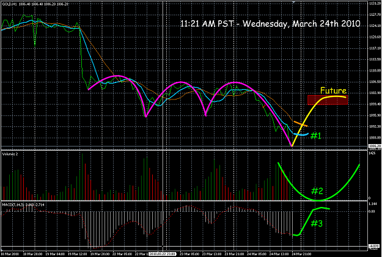Click the 1106.50 price axis label
This screenshot has width=382, height=257.
click(x=375, y=82)
